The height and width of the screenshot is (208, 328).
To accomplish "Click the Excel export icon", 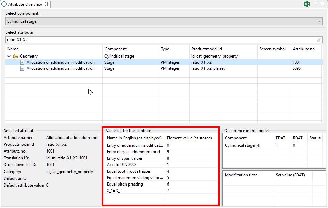I will (307, 4).
